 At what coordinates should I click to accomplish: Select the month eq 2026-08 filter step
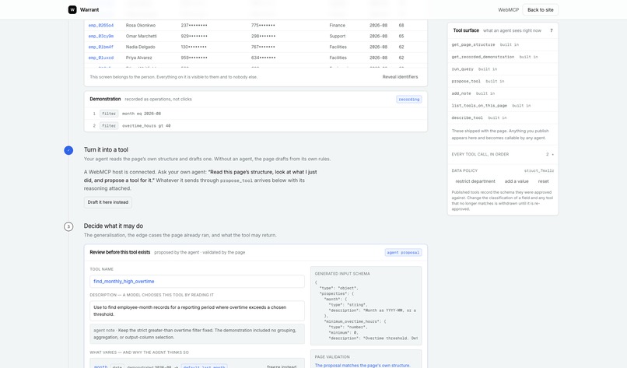tap(255, 114)
